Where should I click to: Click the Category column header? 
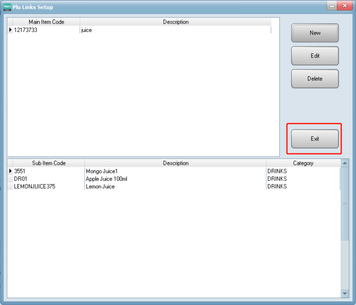[303, 163]
